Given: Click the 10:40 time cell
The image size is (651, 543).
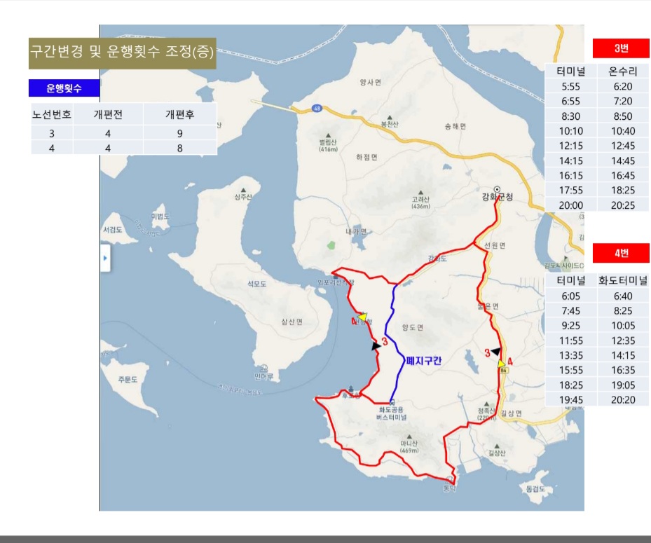Looking at the screenshot, I should [x=623, y=131].
